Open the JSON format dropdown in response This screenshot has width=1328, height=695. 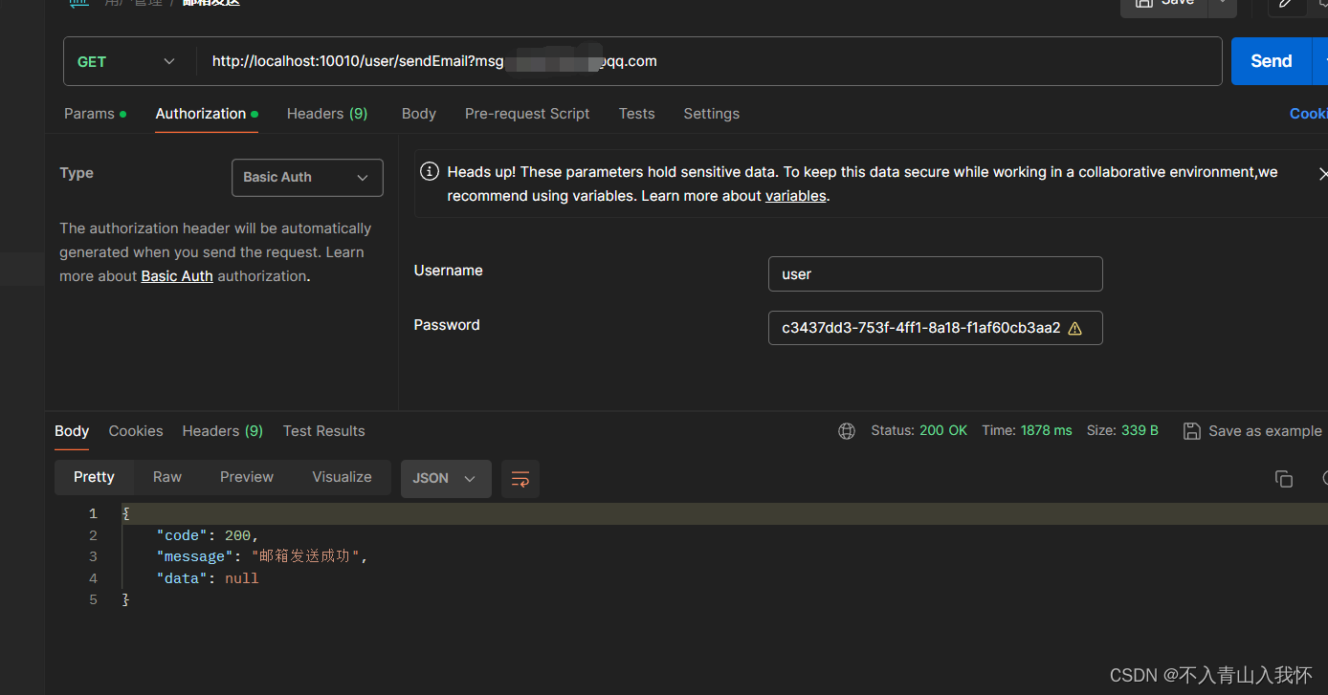pos(445,478)
